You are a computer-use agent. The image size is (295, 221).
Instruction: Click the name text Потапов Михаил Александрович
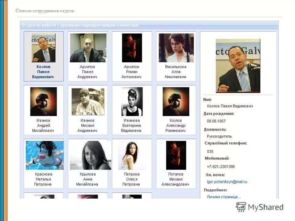pyautogui.click(x=175, y=179)
